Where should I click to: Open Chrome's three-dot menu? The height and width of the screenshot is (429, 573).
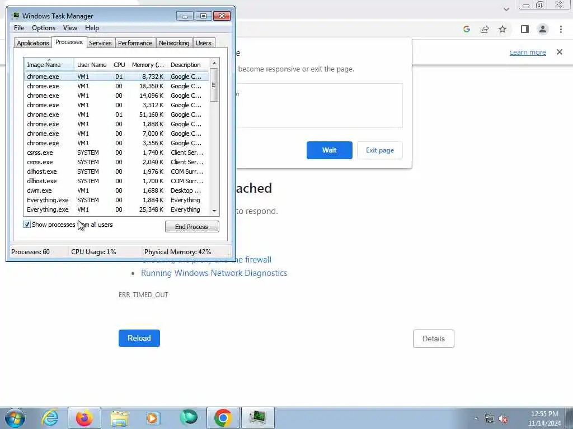[x=561, y=29]
